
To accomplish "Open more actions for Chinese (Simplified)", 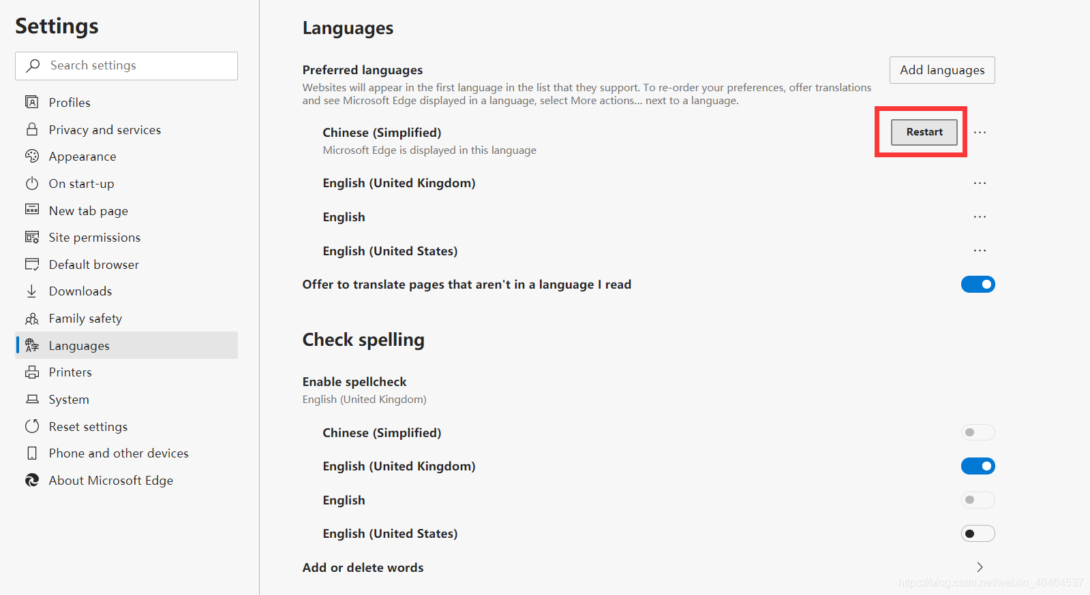I will pos(980,132).
